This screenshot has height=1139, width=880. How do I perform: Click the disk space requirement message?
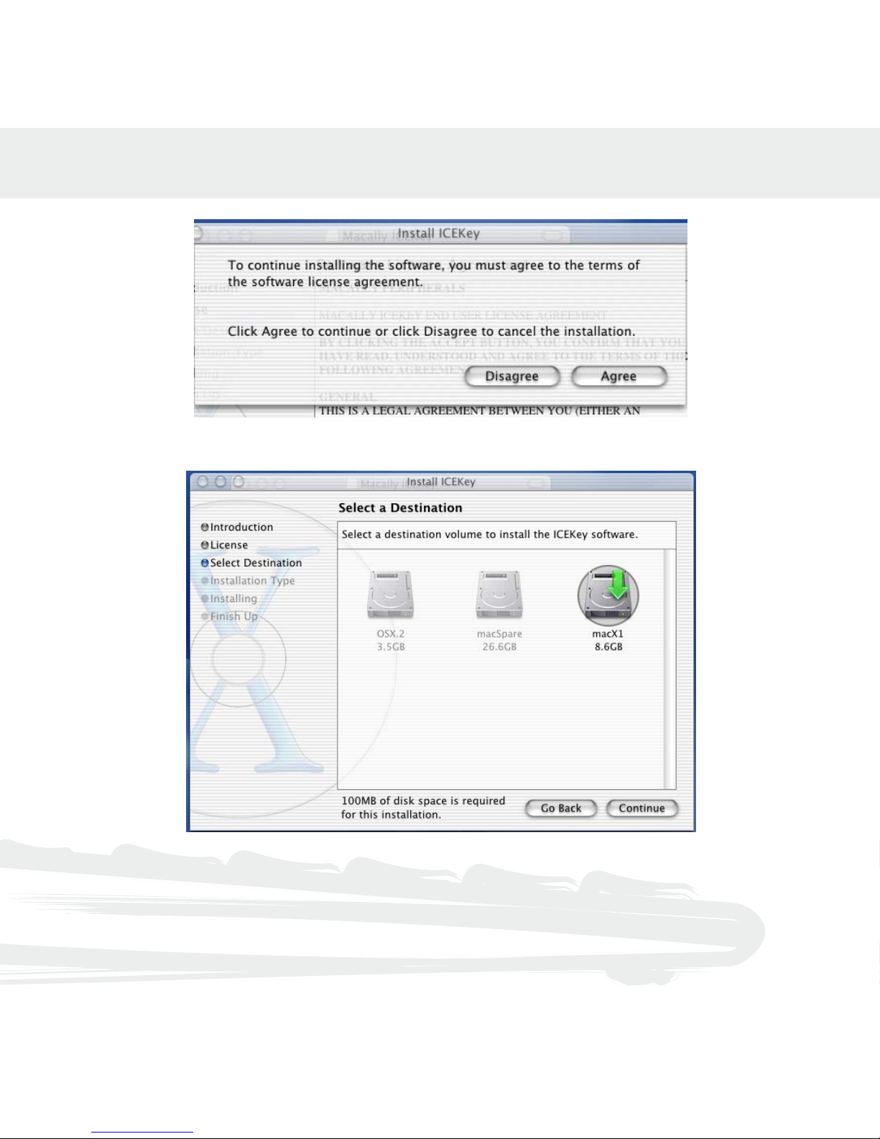(x=423, y=808)
